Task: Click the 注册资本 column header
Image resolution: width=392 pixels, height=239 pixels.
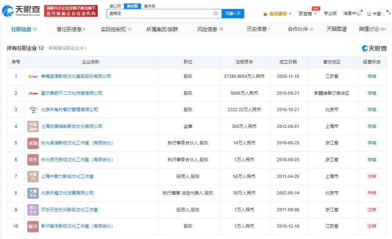Action: [x=244, y=62]
